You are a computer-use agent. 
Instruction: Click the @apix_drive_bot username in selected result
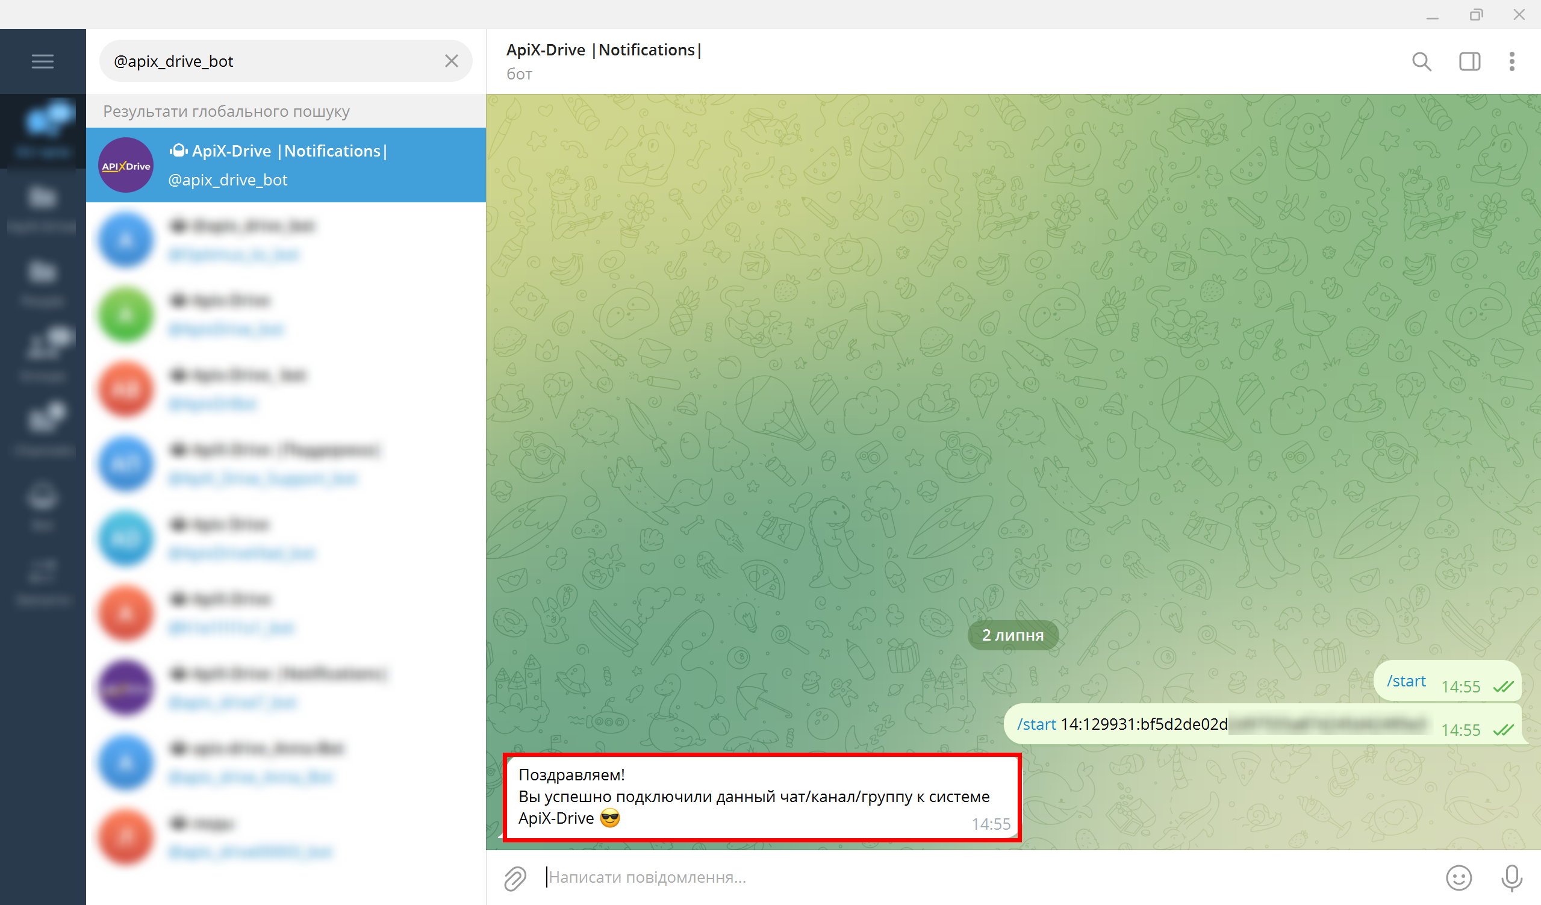pos(228,180)
